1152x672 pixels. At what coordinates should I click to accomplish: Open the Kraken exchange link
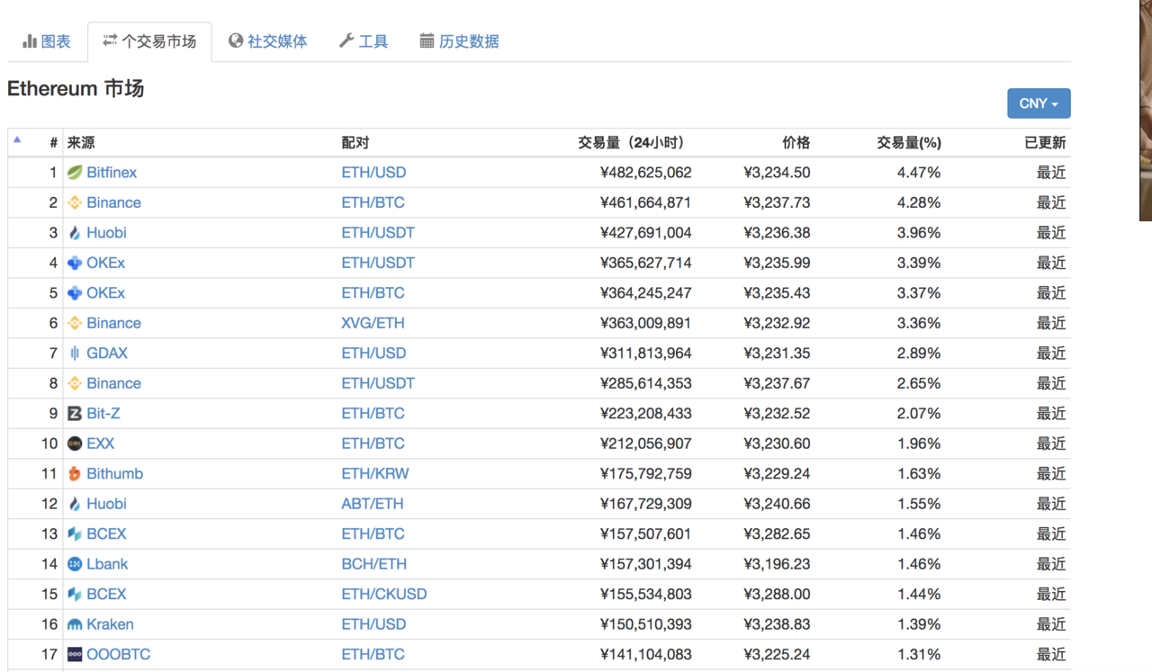click(x=110, y=624)
